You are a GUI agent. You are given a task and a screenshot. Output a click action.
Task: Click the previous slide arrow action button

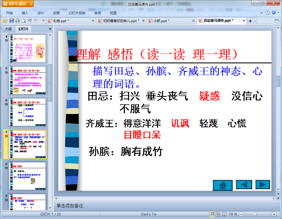pyautogui.click(x=244, y=184)
